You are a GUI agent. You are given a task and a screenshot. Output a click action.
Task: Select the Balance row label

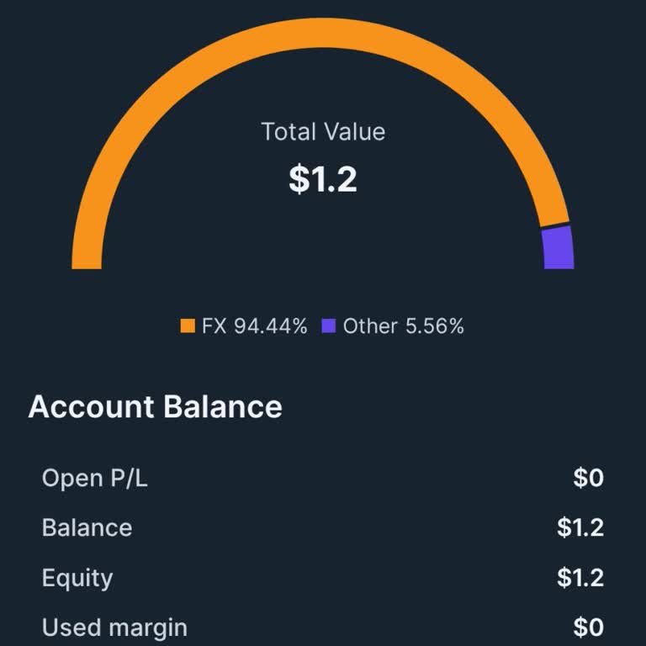point(87,528)
